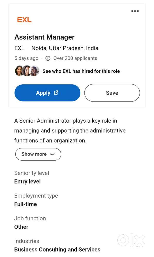Select the first hired employee avatar
The image size is (154, 257).
19,71
